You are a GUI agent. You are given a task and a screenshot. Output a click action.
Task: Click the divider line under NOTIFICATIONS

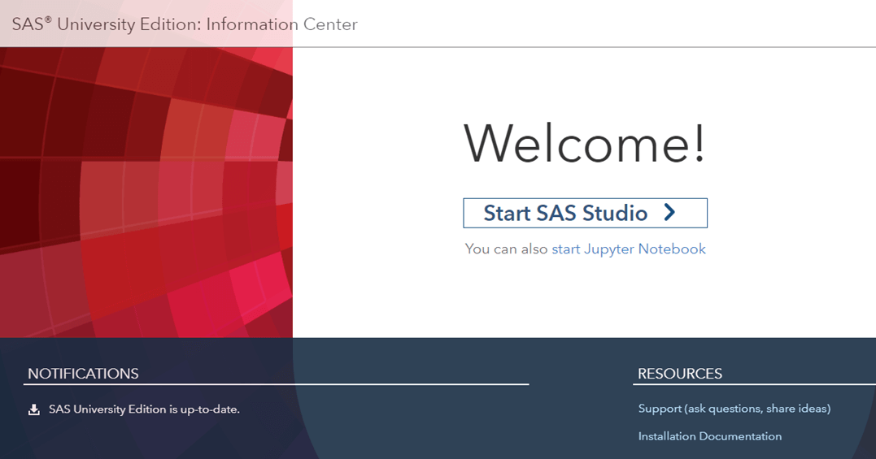277,383
